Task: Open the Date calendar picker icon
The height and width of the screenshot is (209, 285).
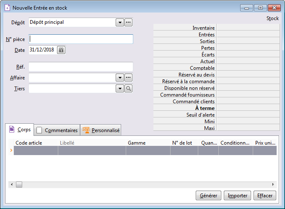Action: tap(61, 50)
